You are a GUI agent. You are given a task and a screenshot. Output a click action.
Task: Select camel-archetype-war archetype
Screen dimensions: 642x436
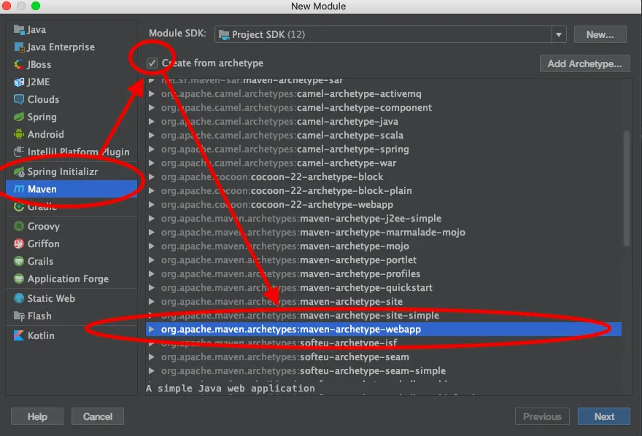coord(384,163)
